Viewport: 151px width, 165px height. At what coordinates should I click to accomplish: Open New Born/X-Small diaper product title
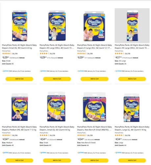[x=95, y=128]
